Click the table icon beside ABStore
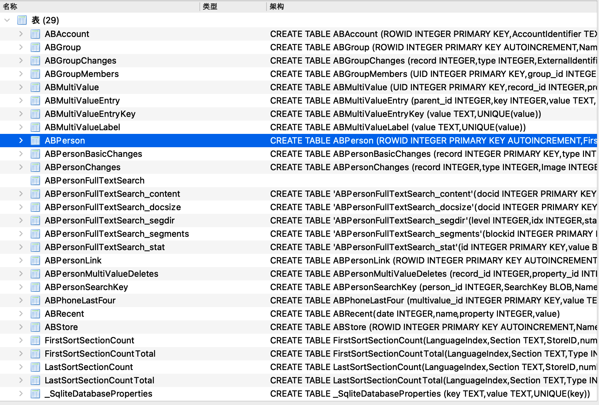Viewport: 599px width, 405px height. [35, 327]
